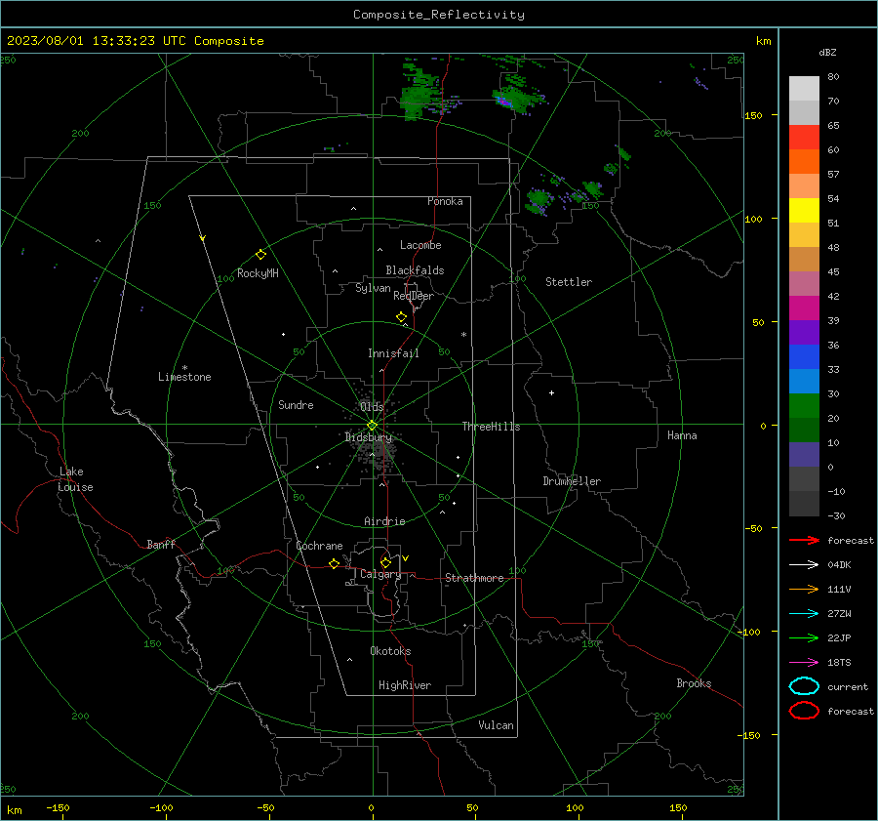The height and width of the screenshot is (821, 878).
Task: Click the Strathmore town label
Action: [474, 578]
